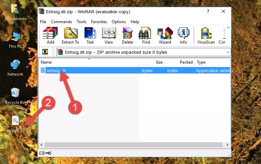
Task: Sort the list by Type column
Action: pos(212,62)
